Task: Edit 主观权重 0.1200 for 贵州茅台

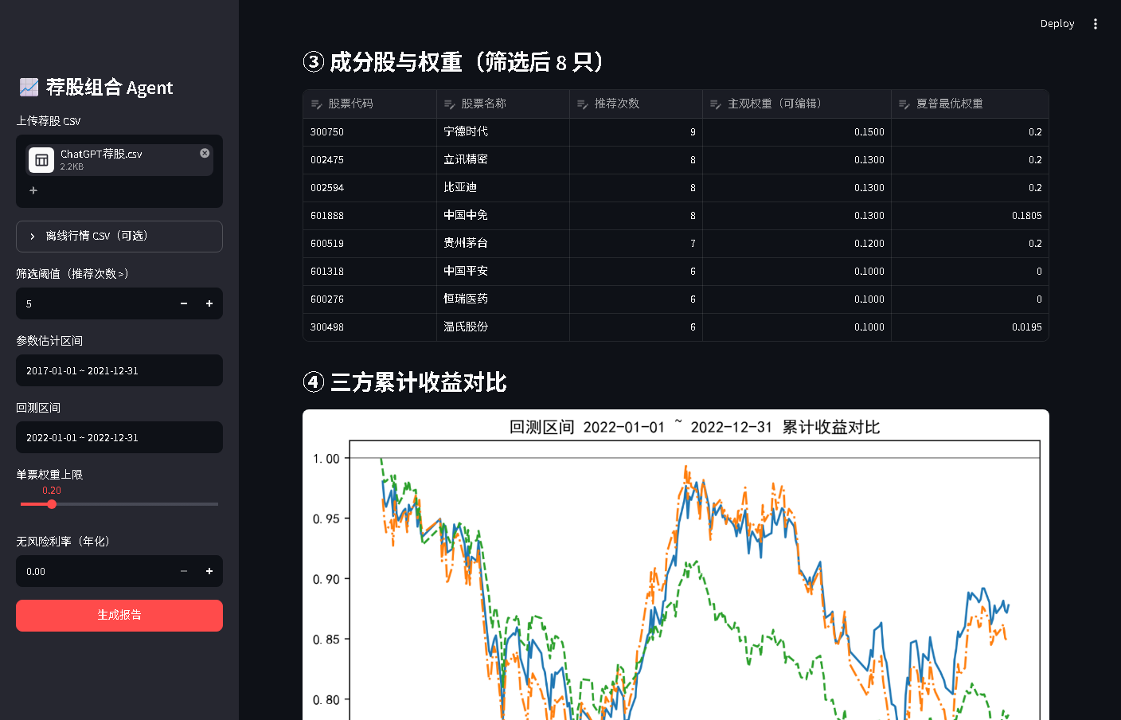Action: point(797,244)
